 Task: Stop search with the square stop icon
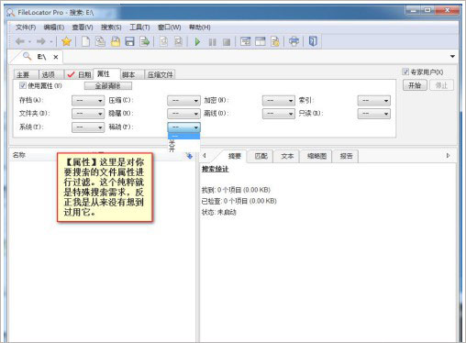click(227, 42)
